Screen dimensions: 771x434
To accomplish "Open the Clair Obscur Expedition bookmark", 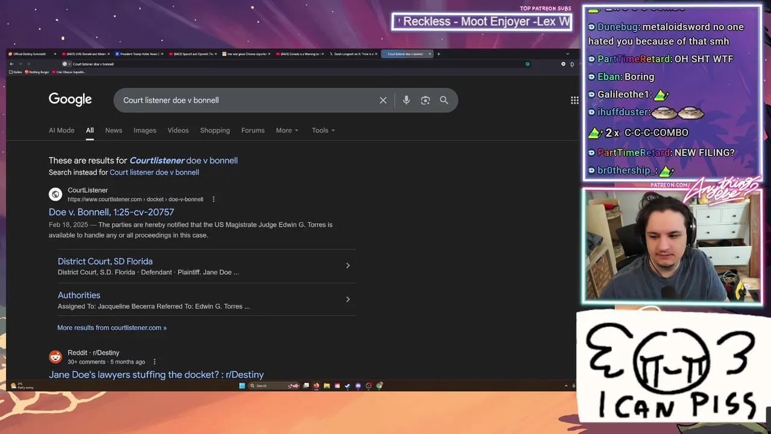I will 69,72.
